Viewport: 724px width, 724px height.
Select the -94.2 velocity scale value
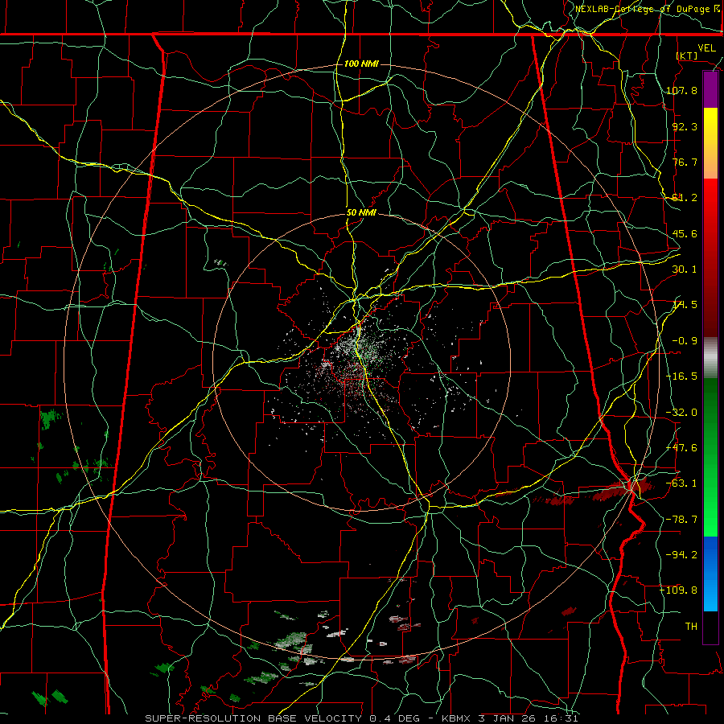tap(681, 555)
